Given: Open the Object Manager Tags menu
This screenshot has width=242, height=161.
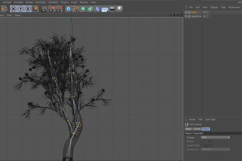Looking at the screenshot, I should pos(223,7).
